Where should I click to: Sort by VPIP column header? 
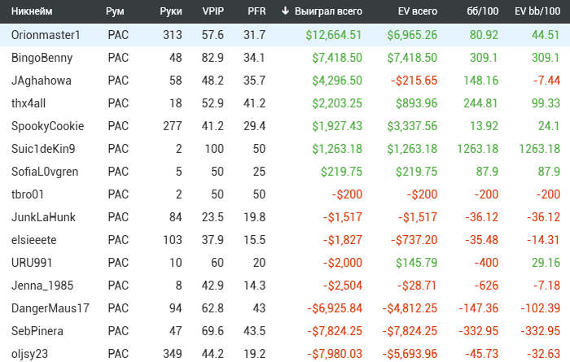[x=213, y=11]
